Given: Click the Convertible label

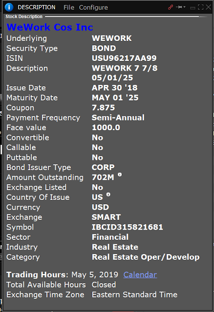Looking at the screenshot, I should click(x=28, y=137).
